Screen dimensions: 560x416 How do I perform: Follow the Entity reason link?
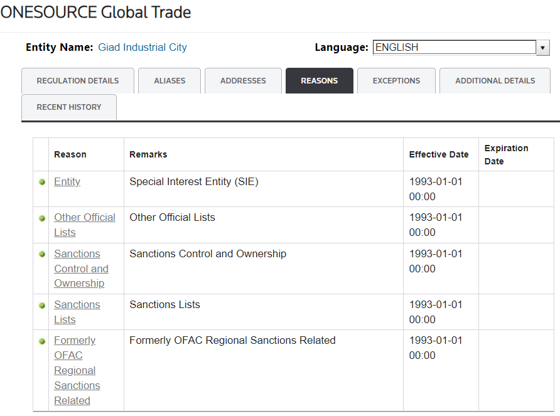pyautogui.click(x=67, y=181)
